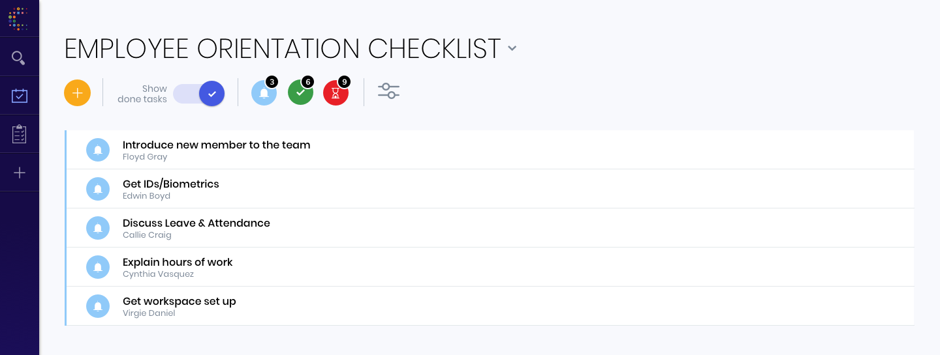Image resolution: width=940 pixels, height=355 pixels.
Task: Open the calendar tasks icon in sidebar
Action: 19,96
